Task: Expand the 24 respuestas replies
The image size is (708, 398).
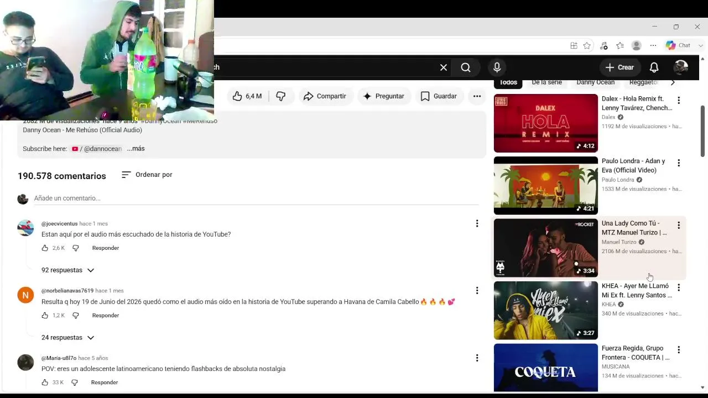Action: click(x=68, y=338)
